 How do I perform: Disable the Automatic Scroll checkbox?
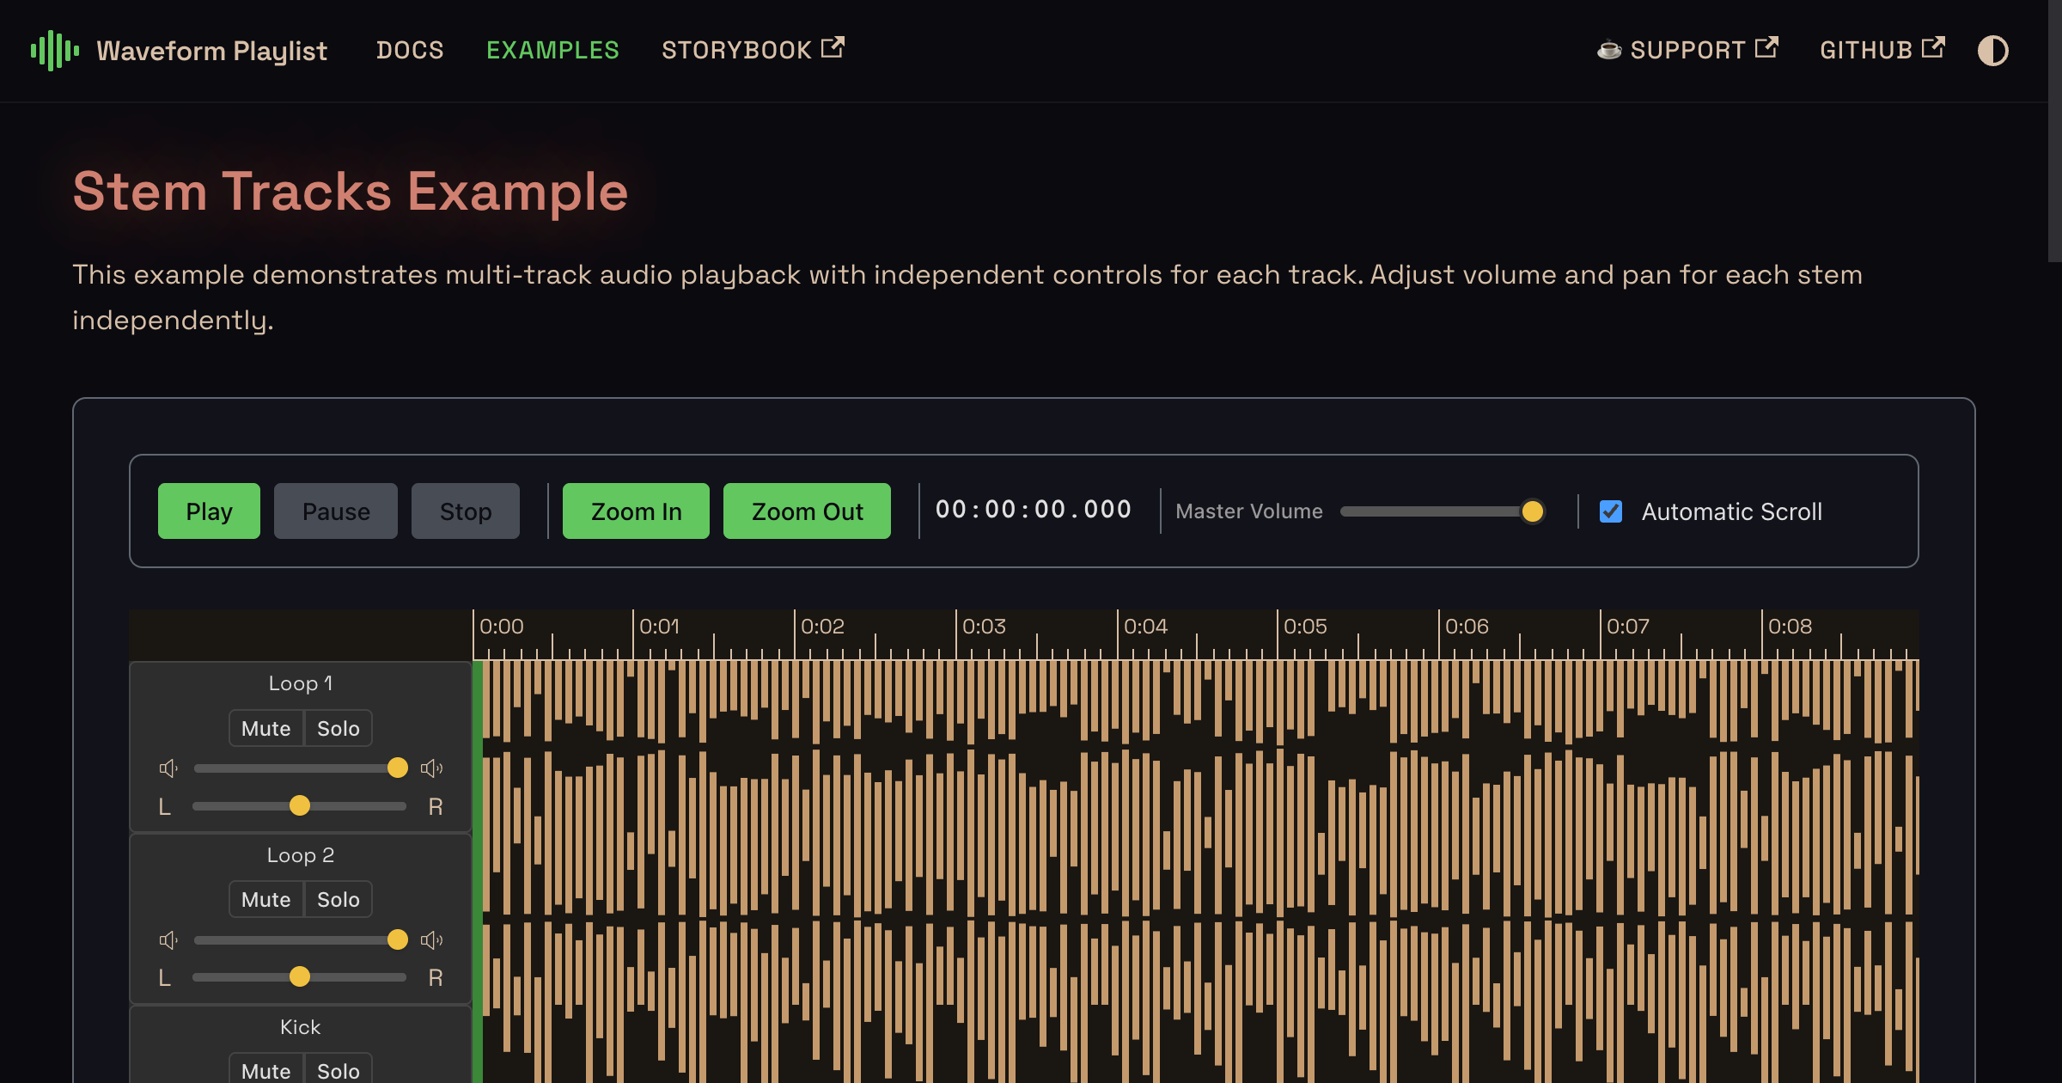(x=1611, y=511)
